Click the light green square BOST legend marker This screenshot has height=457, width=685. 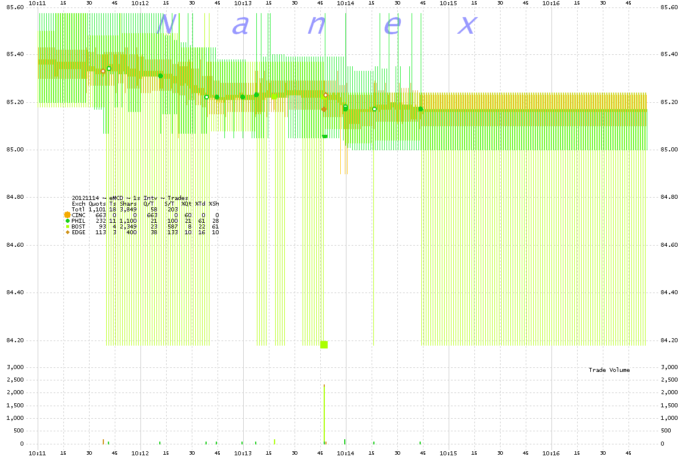click(x=67, y=226)
